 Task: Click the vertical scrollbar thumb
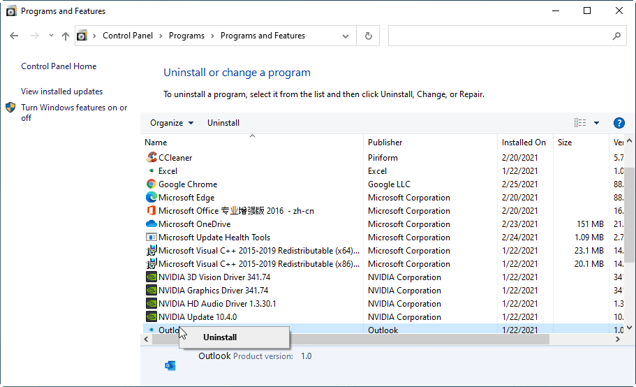click(629, 215)
